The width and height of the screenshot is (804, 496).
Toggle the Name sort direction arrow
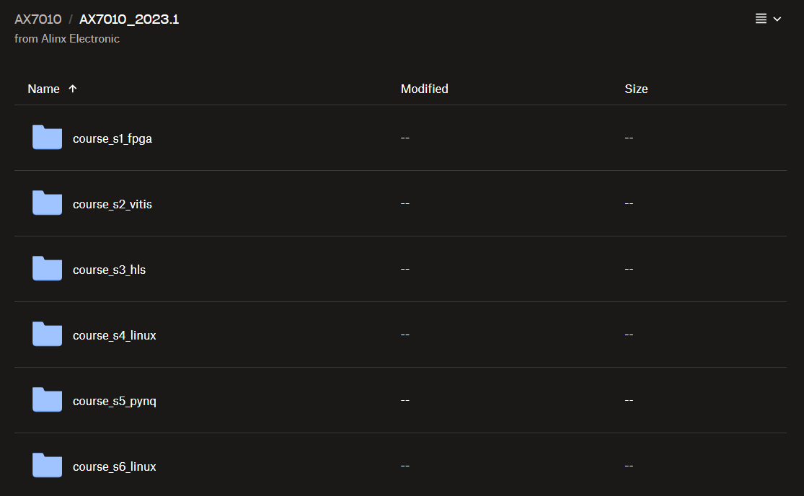pyautogui.click(x=73, y=89)
